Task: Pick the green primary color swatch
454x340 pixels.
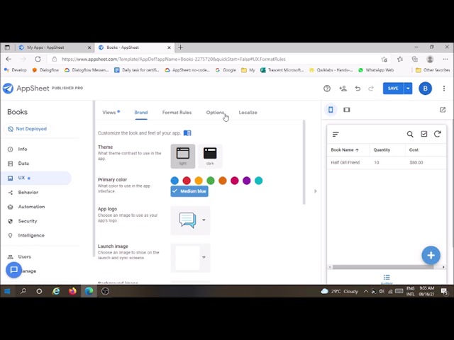Action: point(211,181)
